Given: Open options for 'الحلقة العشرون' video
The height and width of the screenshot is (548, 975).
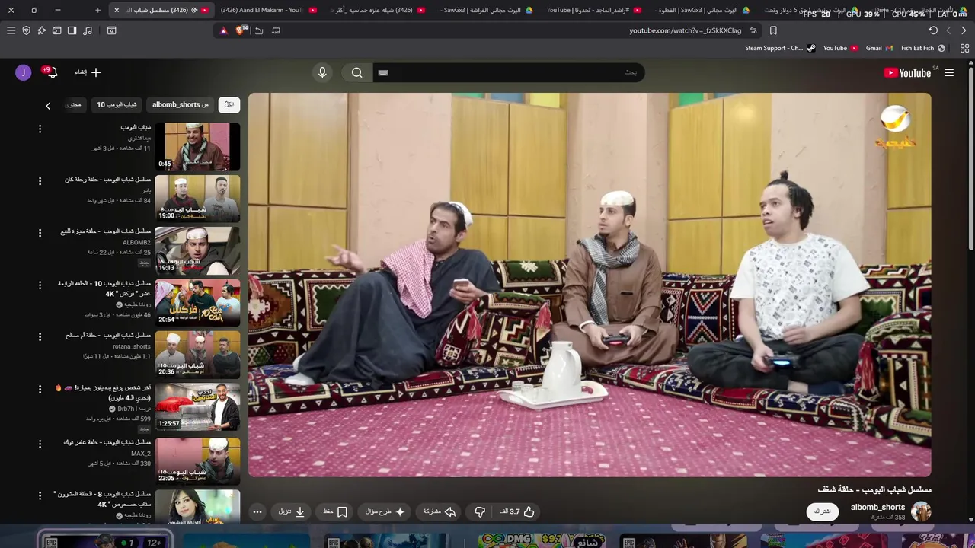Looking at the screenshot, I should point(40,495).
